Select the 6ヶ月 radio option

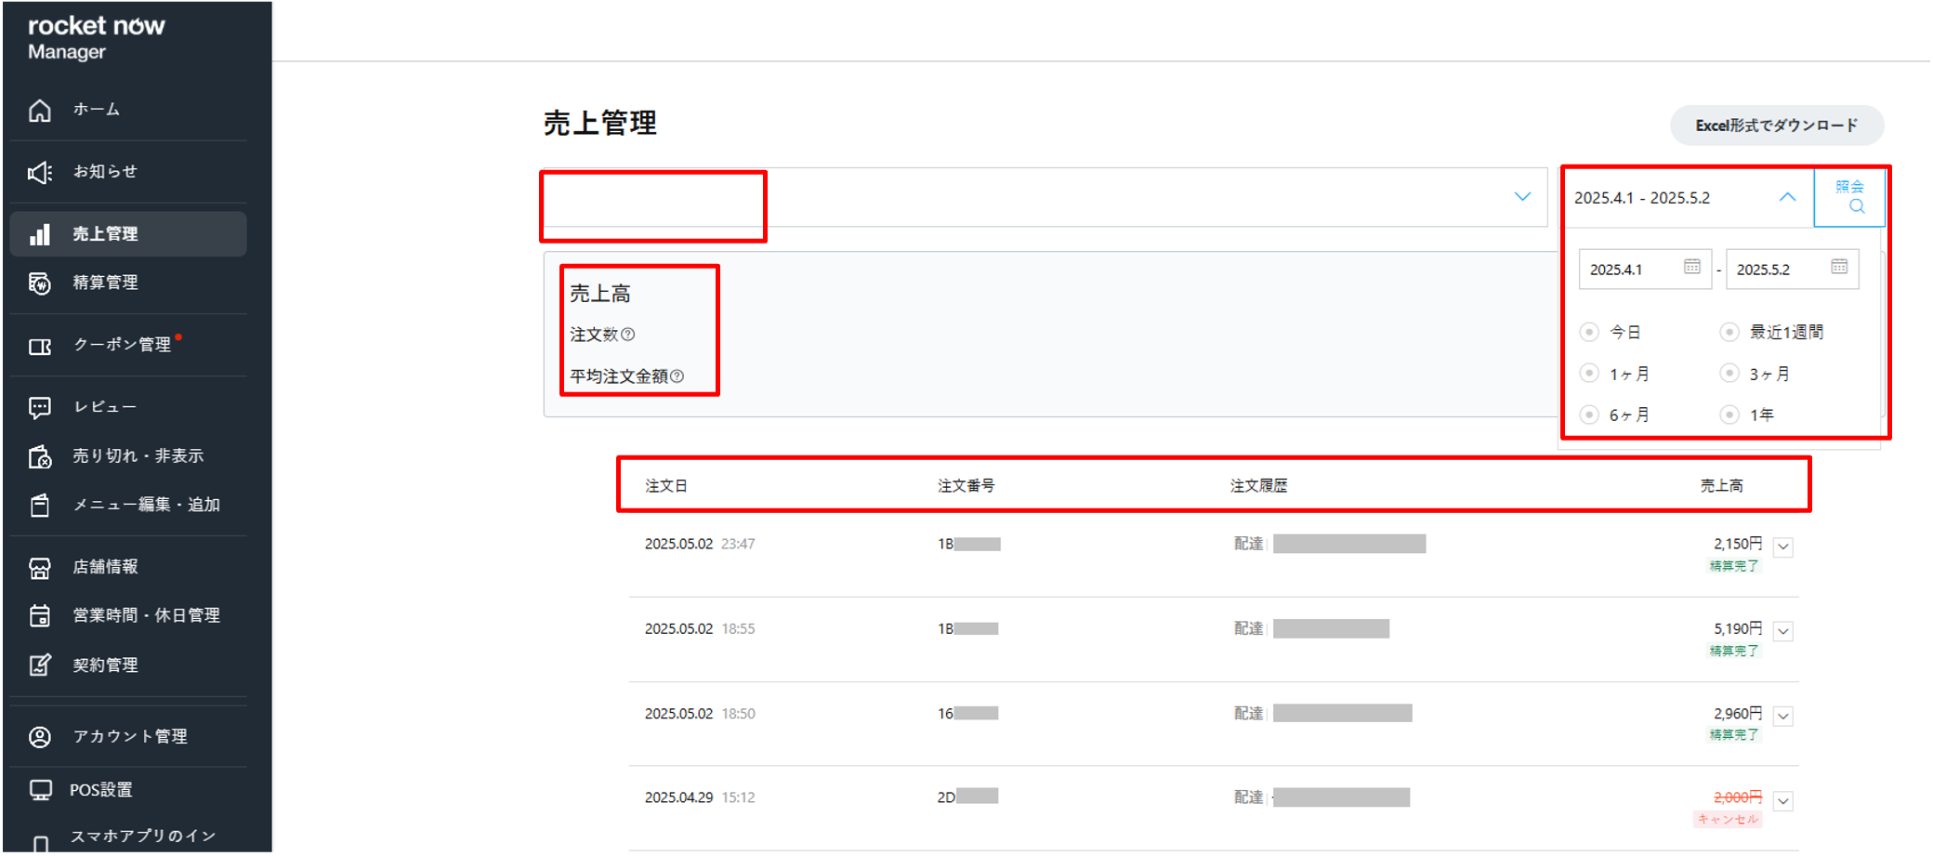pyautogui.click(x=1589, y=415)
